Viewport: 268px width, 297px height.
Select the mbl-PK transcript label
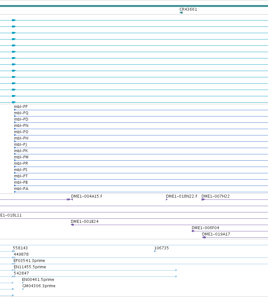[21, 151]
